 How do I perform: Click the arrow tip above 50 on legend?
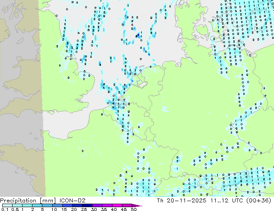[x=137, y=205]
